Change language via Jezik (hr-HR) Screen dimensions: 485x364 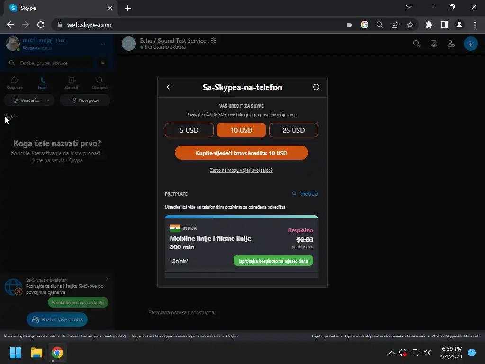tap(115, 336)
